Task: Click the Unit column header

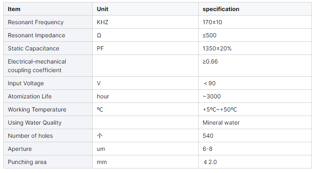Action: tap(103, 9)
